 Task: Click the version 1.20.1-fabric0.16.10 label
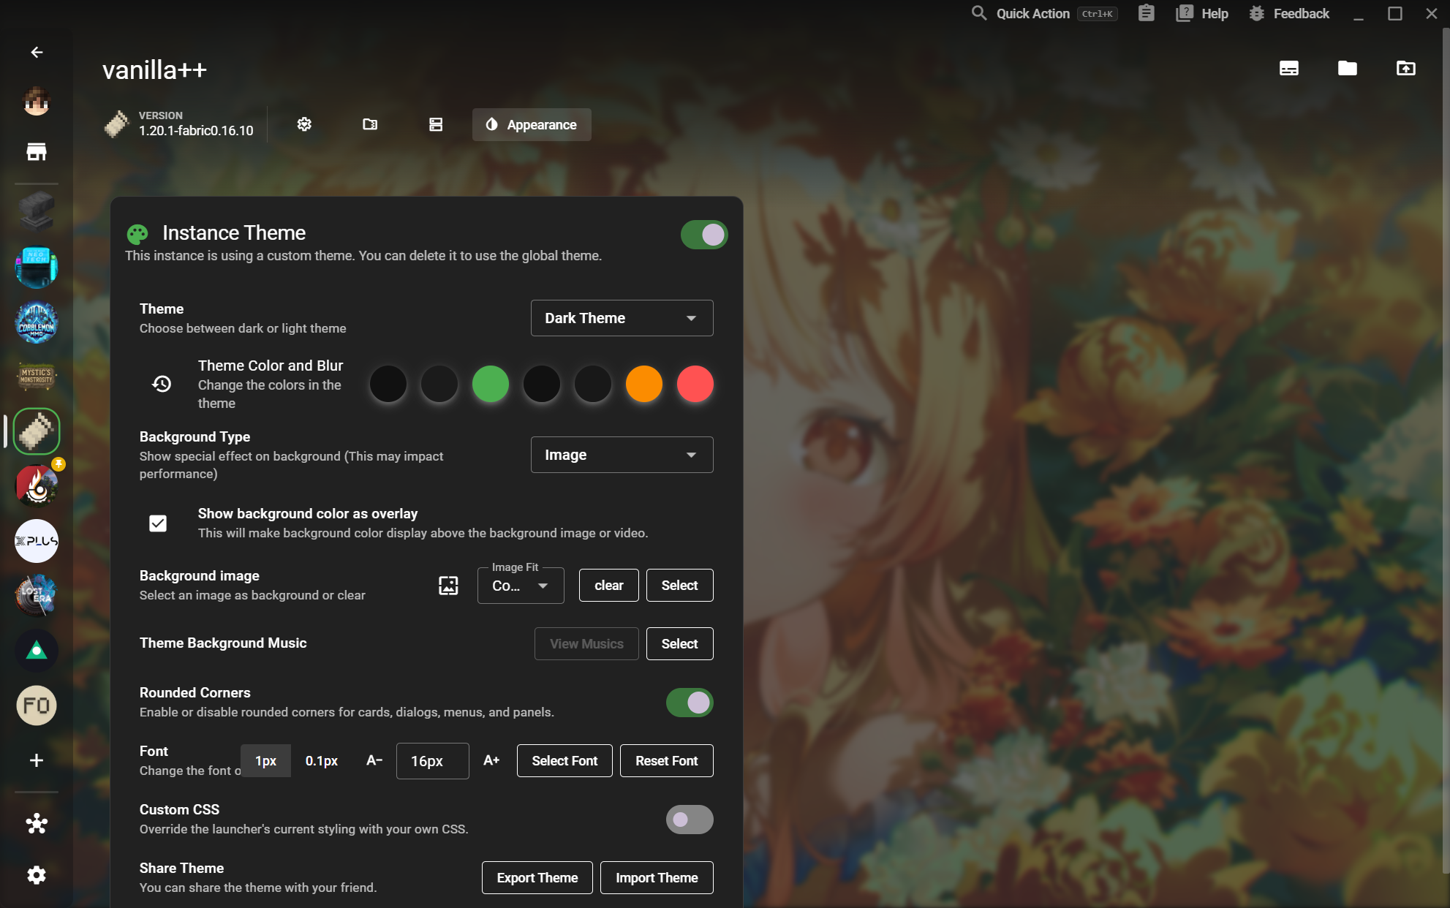(196, 131)
